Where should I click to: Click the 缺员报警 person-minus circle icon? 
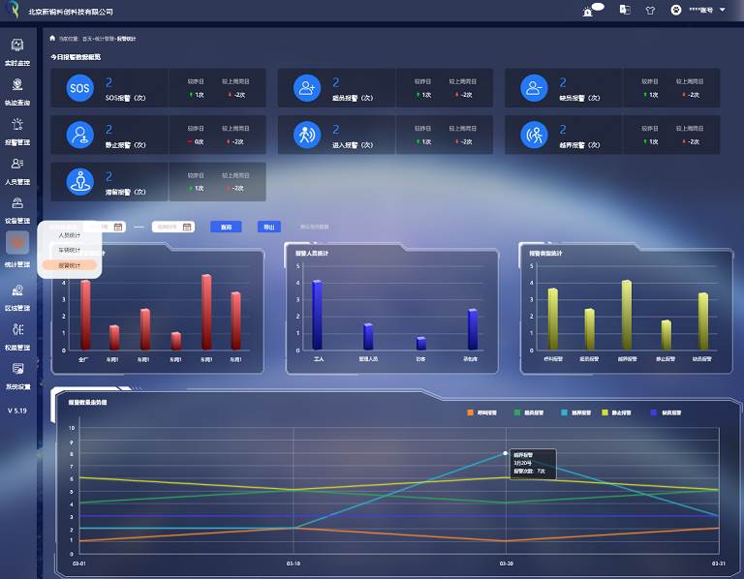click(534, 88)
